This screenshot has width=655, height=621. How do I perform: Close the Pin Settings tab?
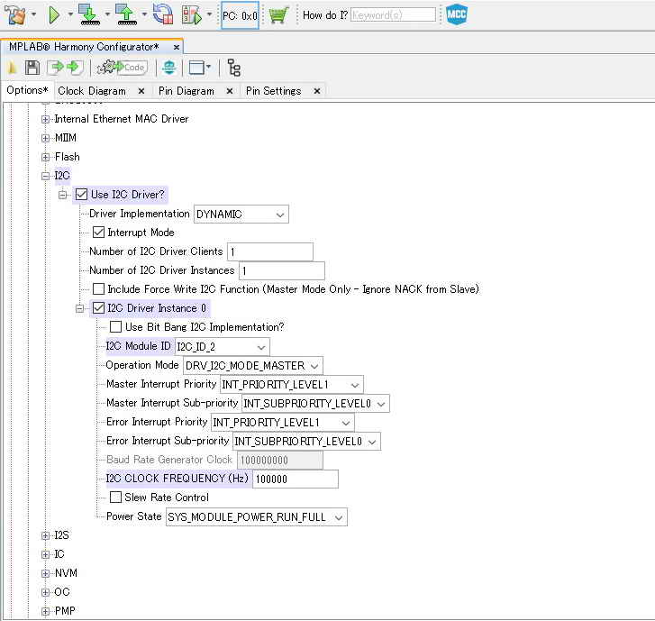point(317,91)
